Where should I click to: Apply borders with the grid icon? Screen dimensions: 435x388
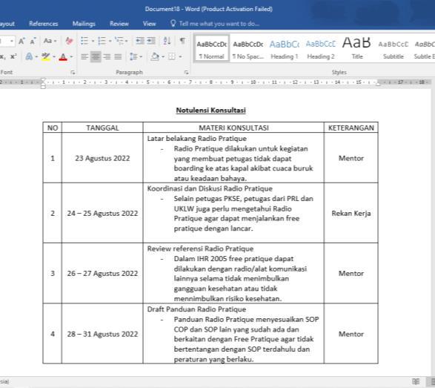172,57
